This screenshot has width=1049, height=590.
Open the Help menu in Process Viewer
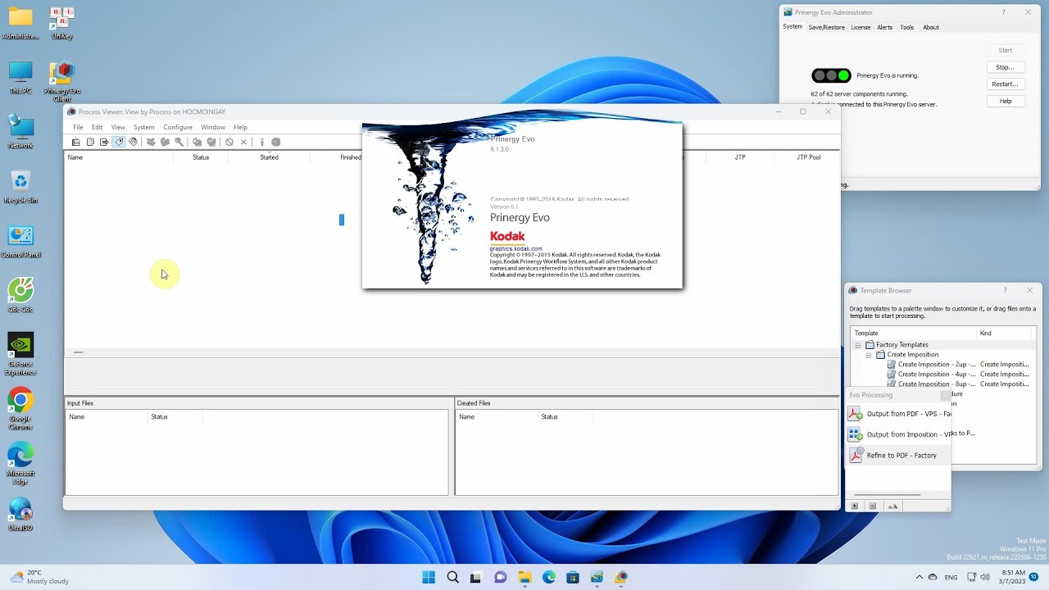[x=240, y=128]
